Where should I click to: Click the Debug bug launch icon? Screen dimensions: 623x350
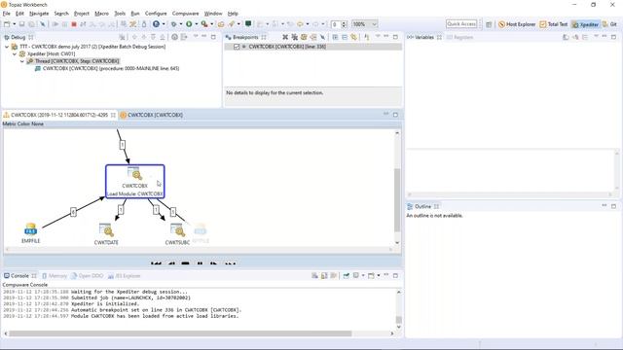click(173, 24)
